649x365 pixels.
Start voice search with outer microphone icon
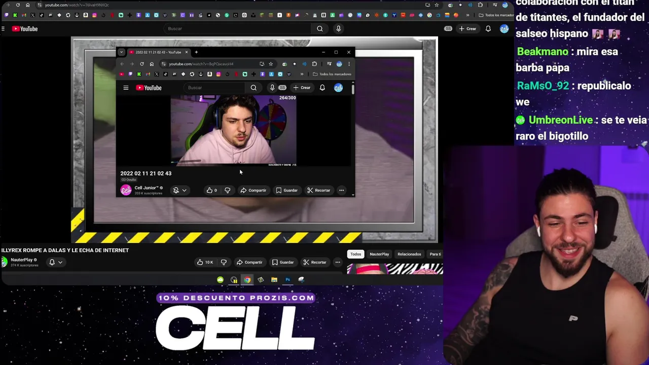coord(338,29)
